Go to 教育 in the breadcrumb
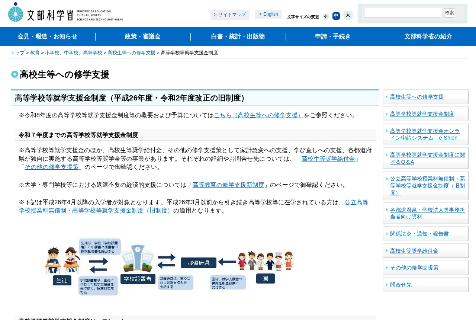 click(35, 53)
